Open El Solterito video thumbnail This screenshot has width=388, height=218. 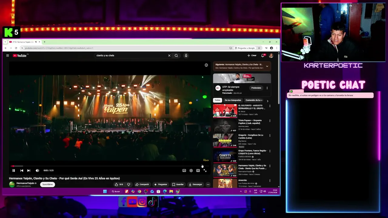[225, 111]
